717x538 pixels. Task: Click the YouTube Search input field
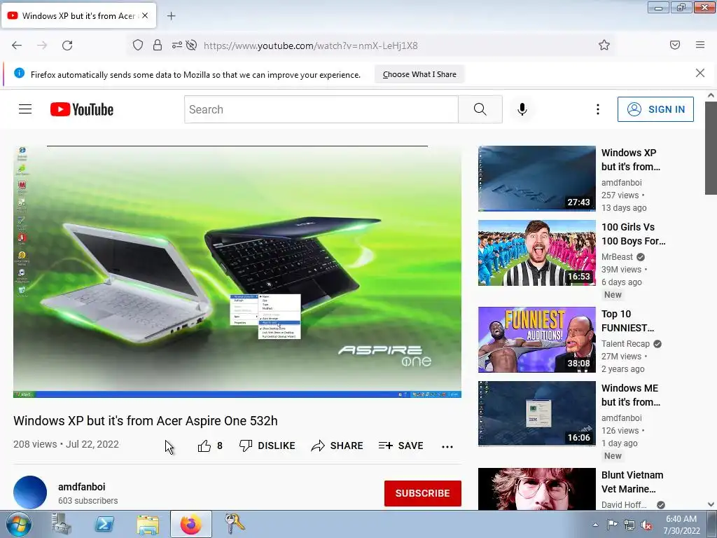tap(321, 109)
